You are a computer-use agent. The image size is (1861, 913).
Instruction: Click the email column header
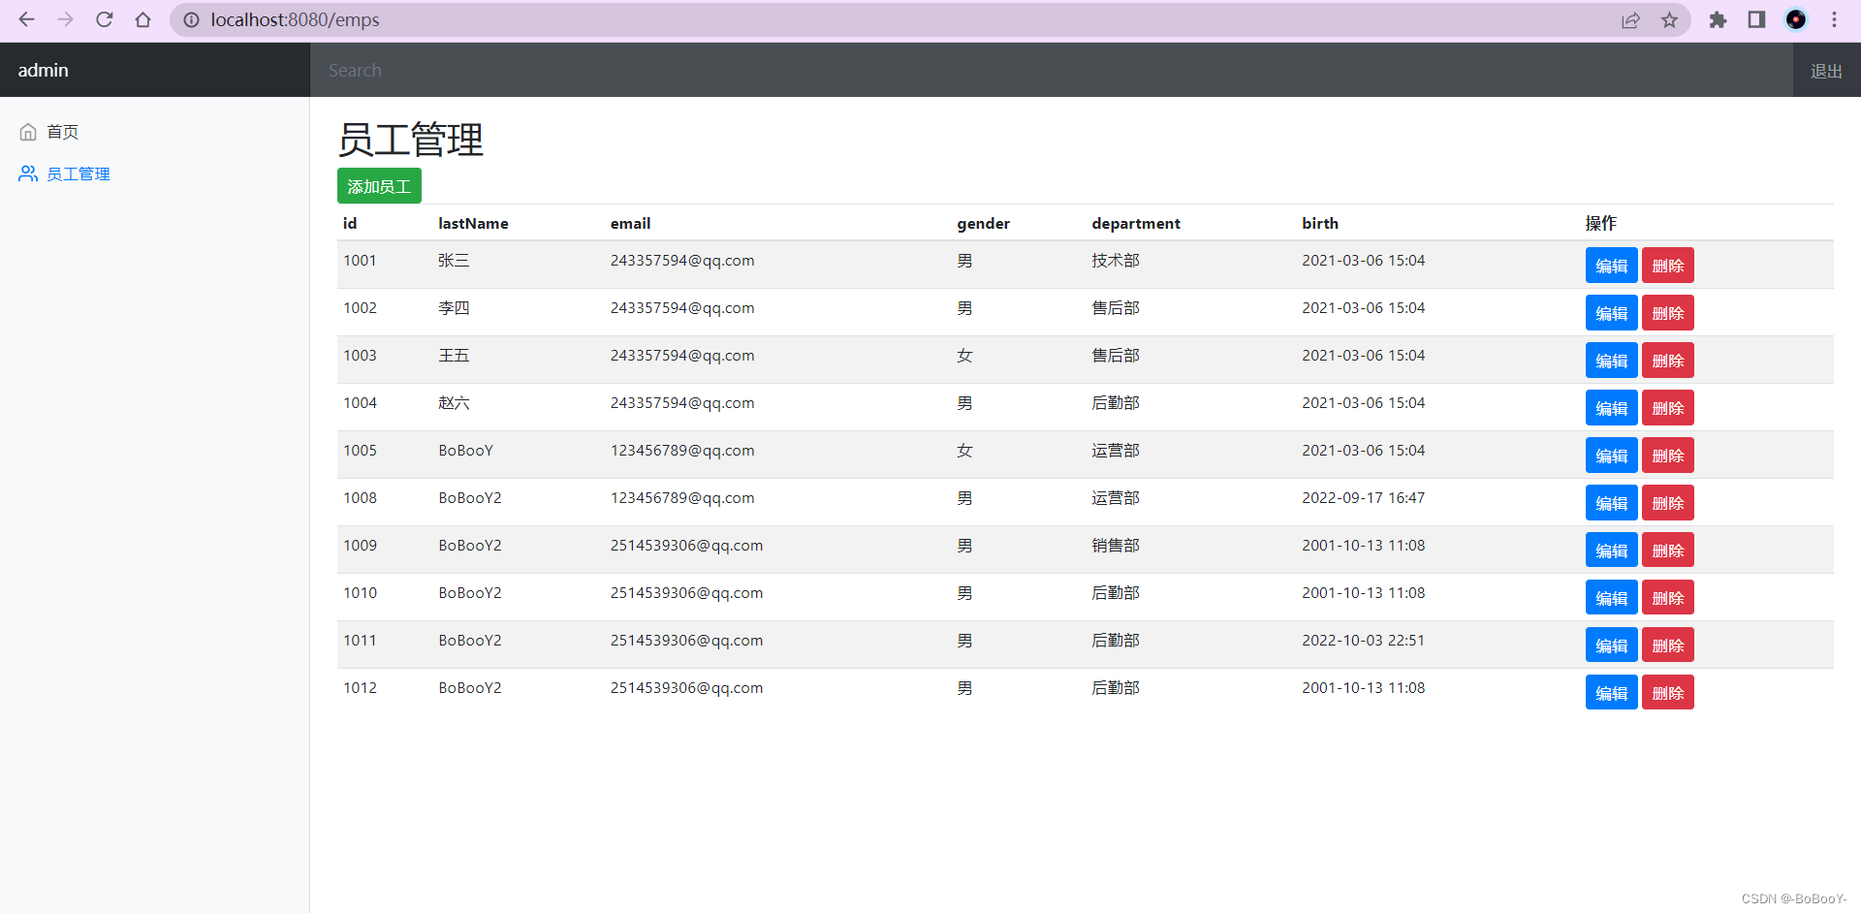coord(630,223)
